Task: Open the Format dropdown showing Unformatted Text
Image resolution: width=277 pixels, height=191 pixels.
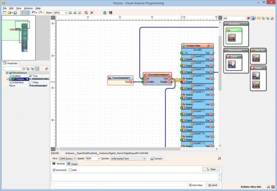Action: 144,158
